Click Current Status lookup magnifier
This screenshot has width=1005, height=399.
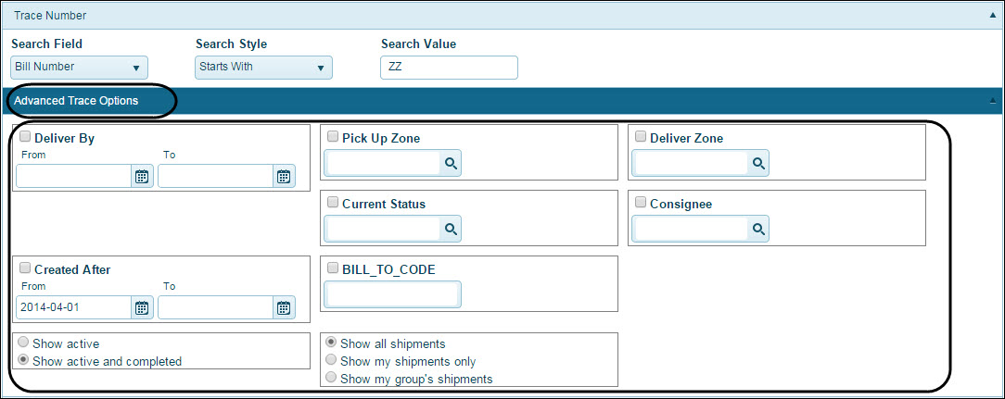[x=451, y=229]
